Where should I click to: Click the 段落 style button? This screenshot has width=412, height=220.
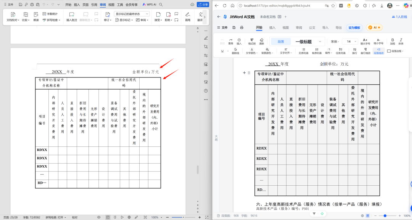[281, 42]
